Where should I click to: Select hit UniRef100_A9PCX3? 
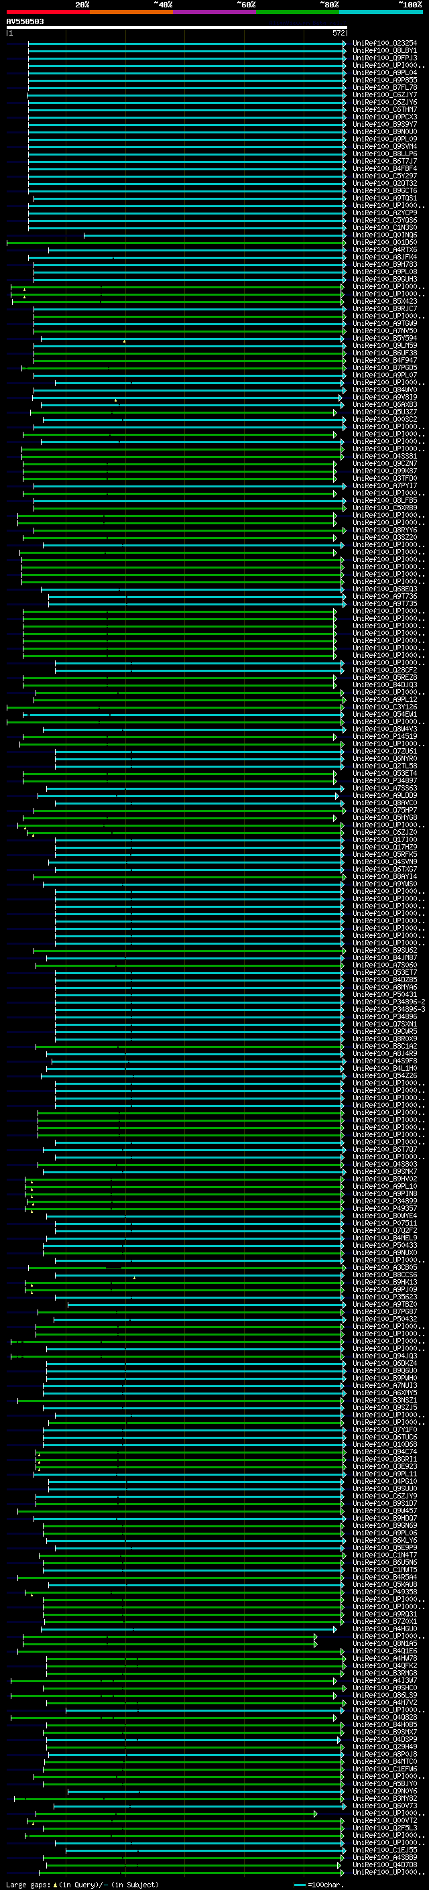click(384, 117)
